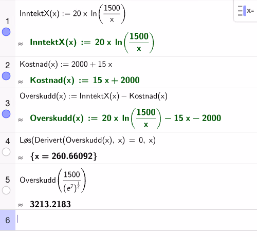Select row number 2 header
The height and width of the screenshot is (237, 257).
tap(7, 65)
